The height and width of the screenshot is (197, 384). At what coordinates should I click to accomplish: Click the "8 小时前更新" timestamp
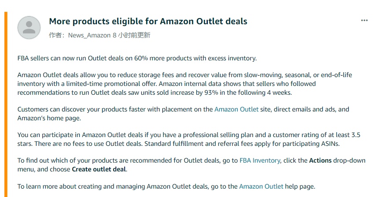[131, 35]
